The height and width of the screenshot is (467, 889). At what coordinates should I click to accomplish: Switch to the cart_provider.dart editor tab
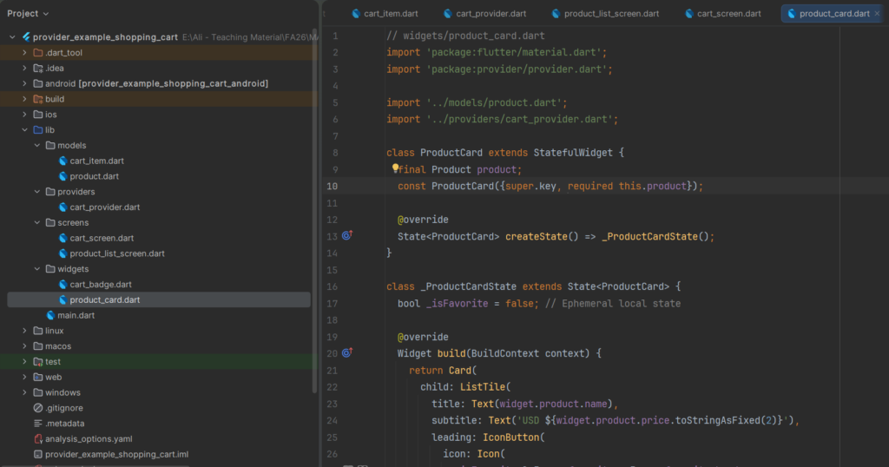(x=485, y=14)
